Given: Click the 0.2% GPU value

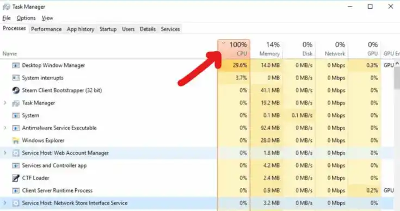Looking at the screenshot, I should click(372, 190).
